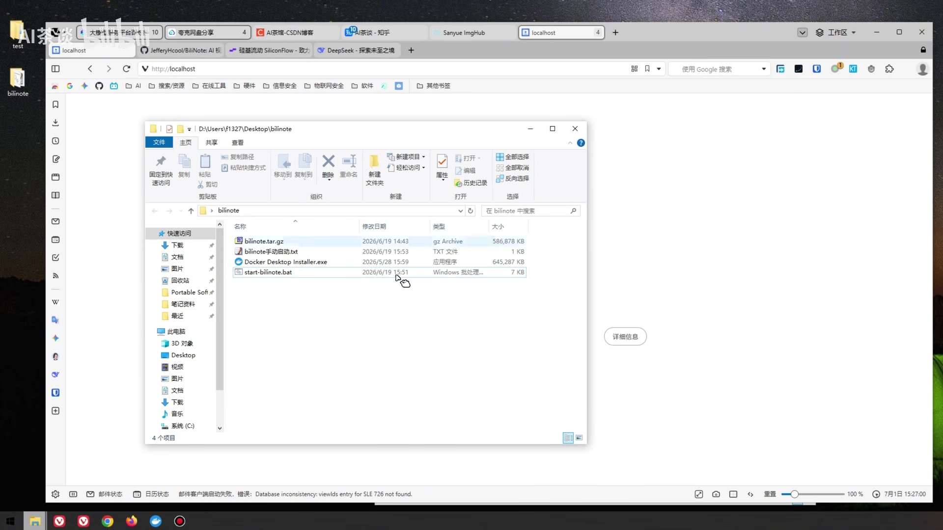Switch to the View ribbon tab
943x530 pixels.
(x=238, y=142)
